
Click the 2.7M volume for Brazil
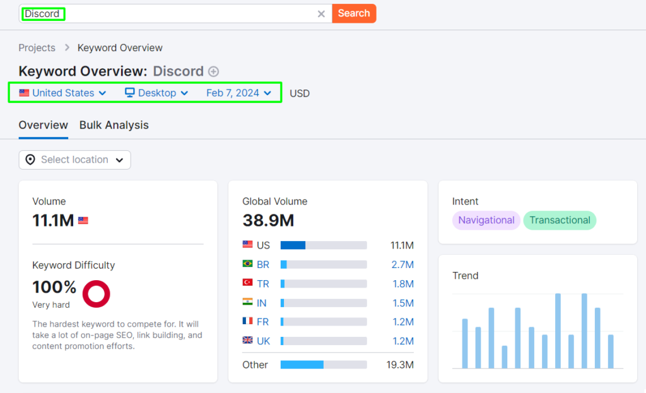coord(402,264)
